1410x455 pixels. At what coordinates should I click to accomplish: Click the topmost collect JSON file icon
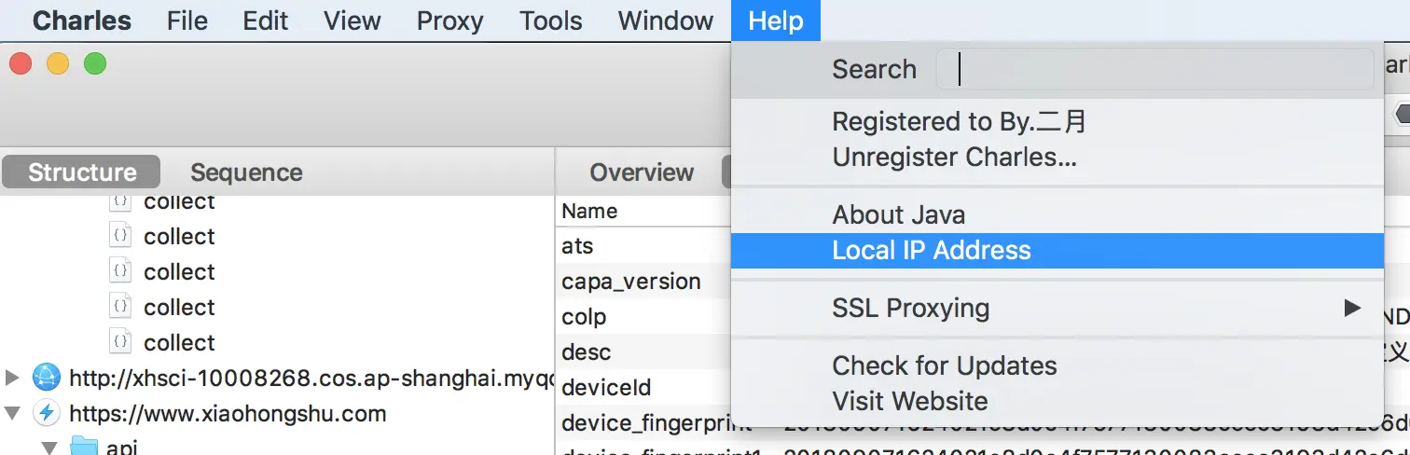(119, 202)
